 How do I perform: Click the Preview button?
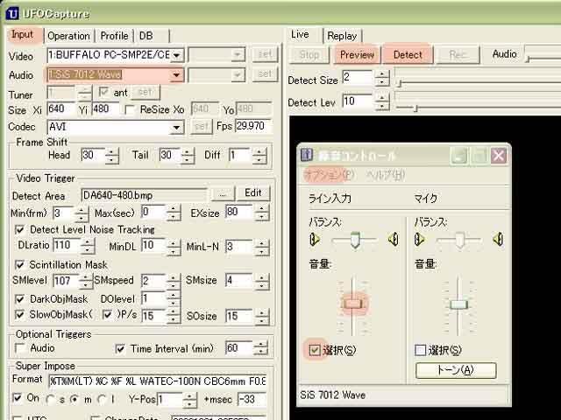coord(357,55)
